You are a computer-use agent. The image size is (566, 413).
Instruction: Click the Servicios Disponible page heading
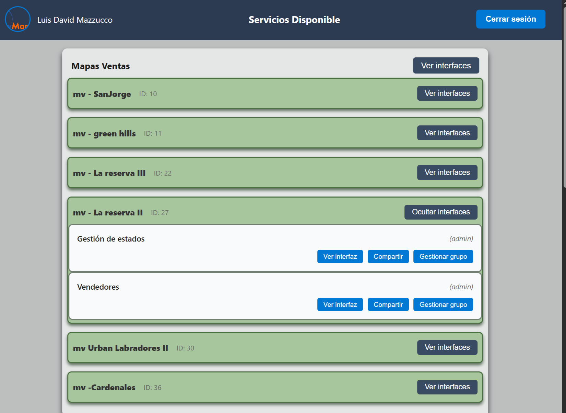coord(294,20)
